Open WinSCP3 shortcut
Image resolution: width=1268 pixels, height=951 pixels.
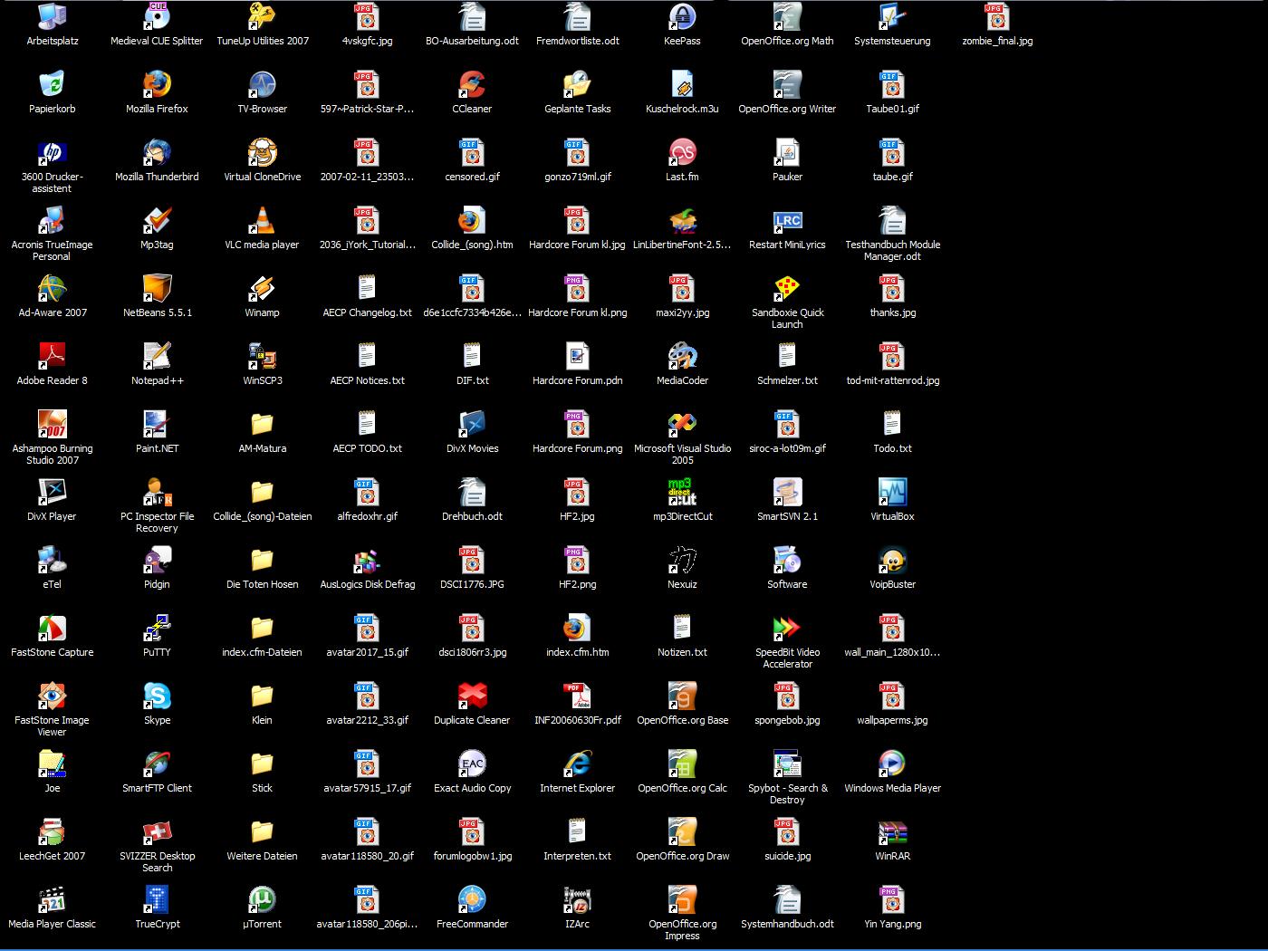[263, 356]
